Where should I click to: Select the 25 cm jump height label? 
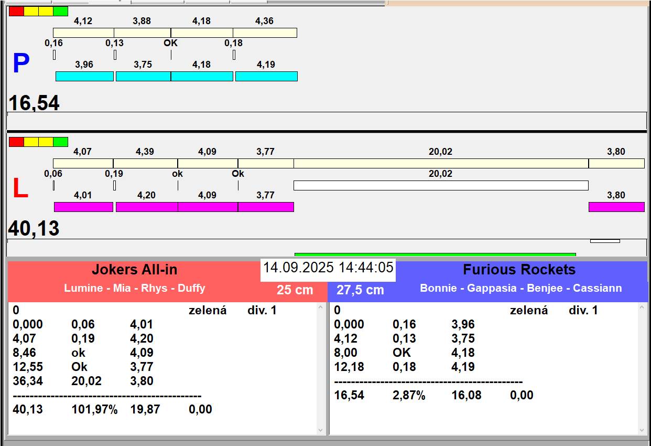295,290
